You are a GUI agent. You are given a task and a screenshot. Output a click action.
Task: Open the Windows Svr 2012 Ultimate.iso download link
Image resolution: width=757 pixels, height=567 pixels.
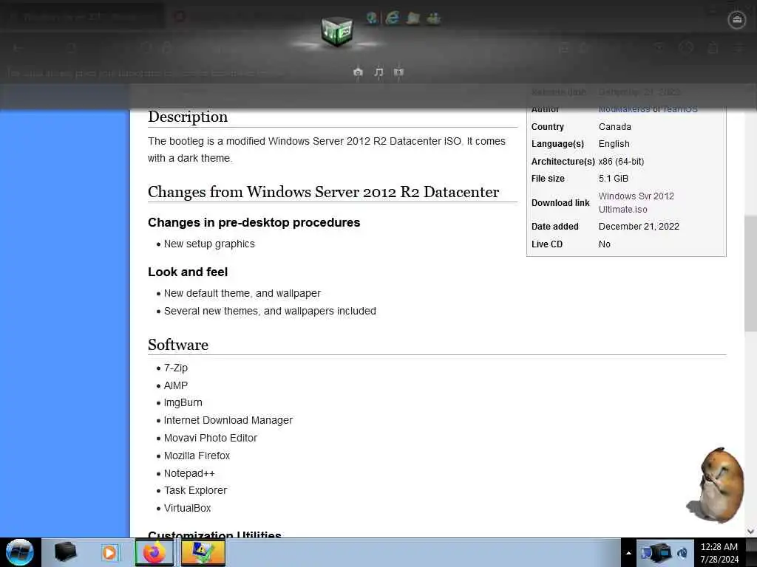636,202
